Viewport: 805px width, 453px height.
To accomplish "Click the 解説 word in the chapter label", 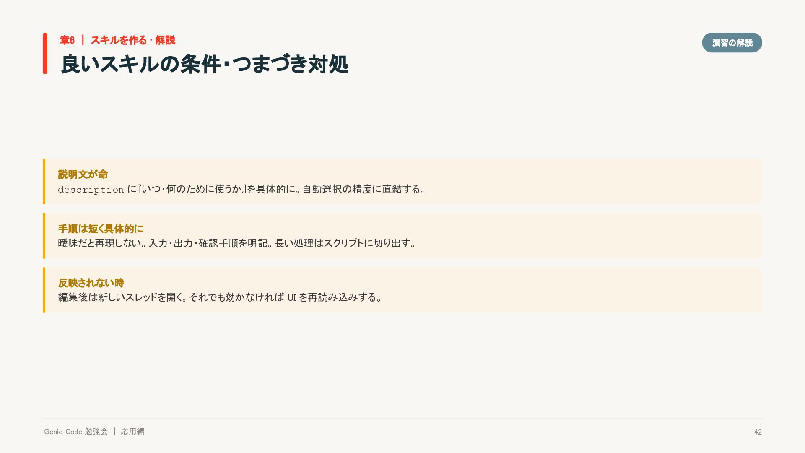I will click(x=165, y=40).
